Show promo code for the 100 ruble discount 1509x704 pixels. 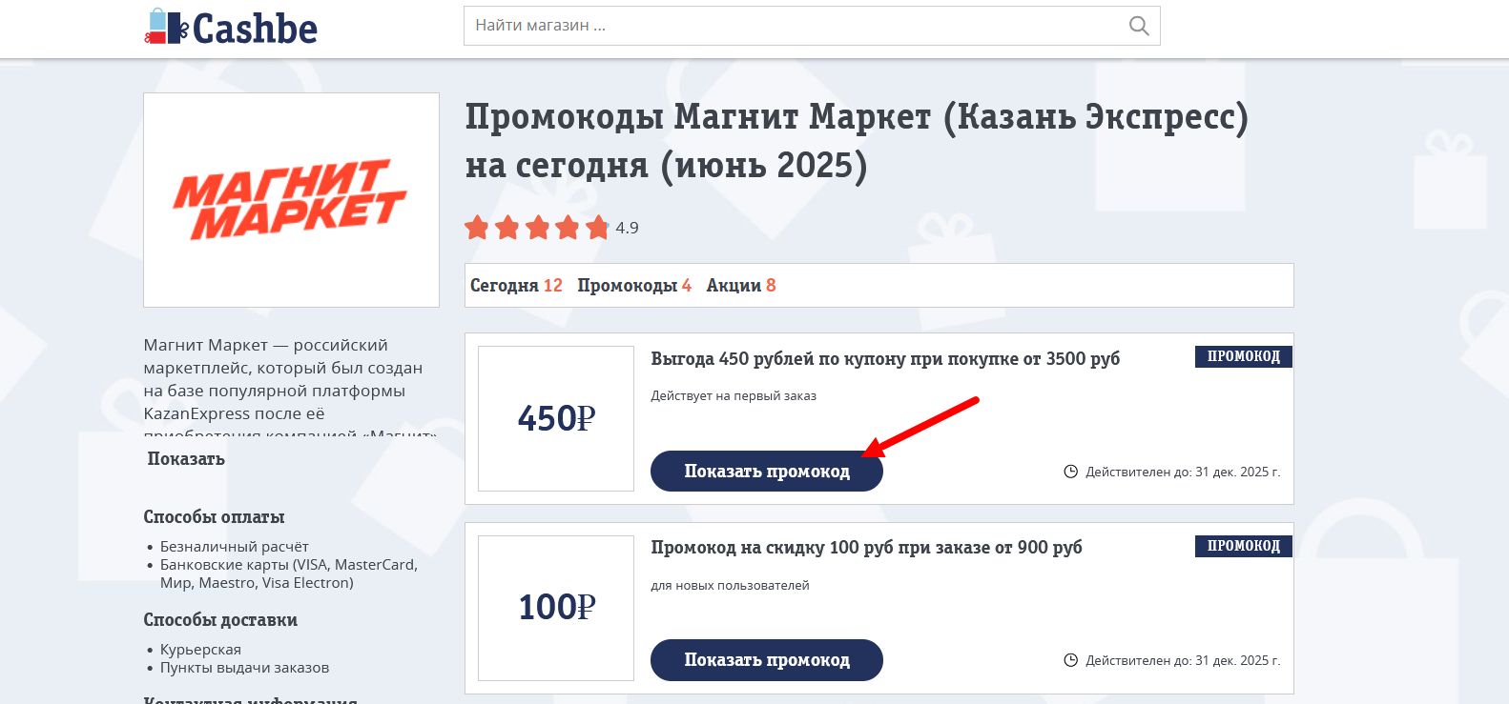tap(767, 660)
